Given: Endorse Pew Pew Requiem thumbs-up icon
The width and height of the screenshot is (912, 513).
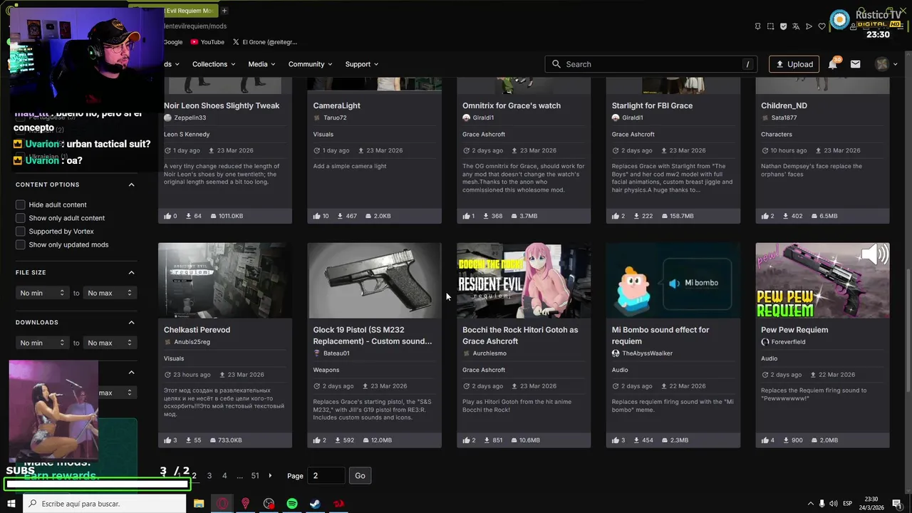Looking at the screenshot, I should pos(765,440).
